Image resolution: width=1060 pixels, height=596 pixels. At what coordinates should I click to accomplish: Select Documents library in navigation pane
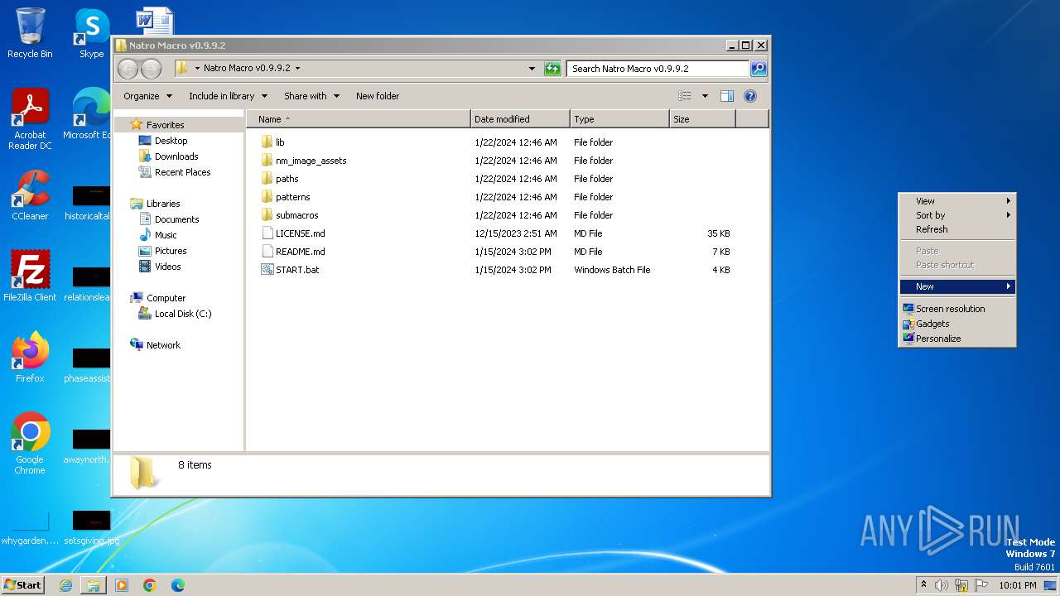tap(169, 219)
